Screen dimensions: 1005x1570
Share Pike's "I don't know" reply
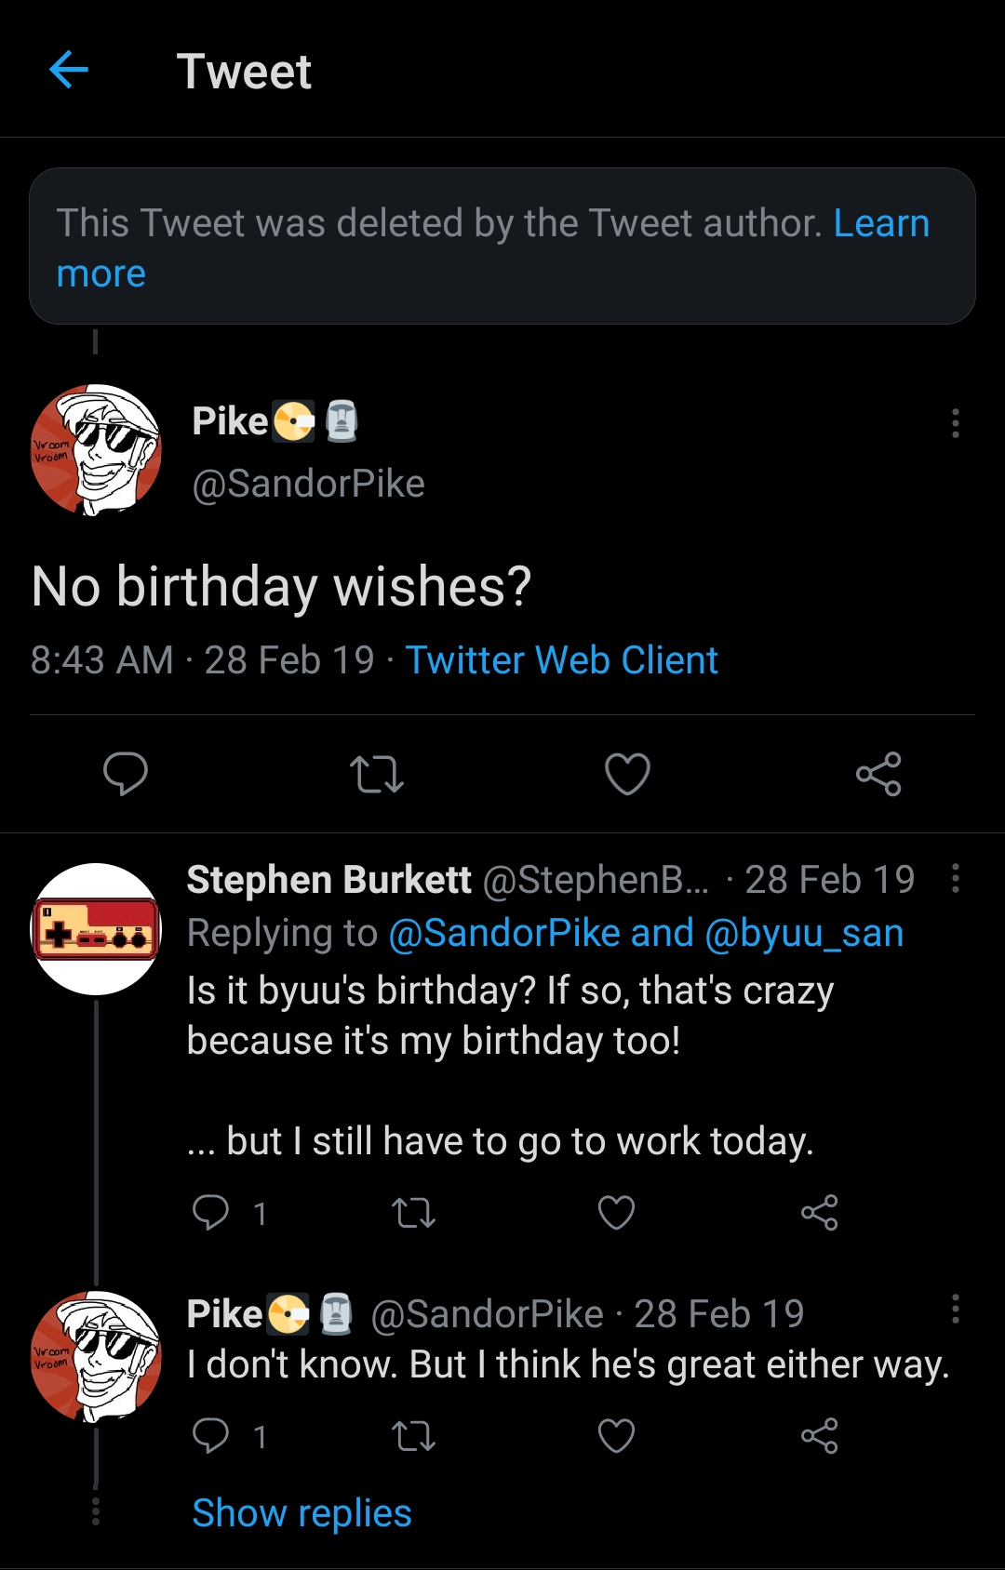[x=819, y=1436]
